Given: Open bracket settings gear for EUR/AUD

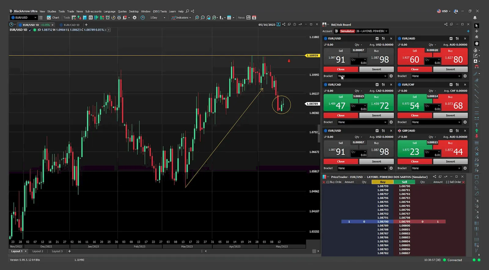Looking at the screenshot, I should (465, 76).
